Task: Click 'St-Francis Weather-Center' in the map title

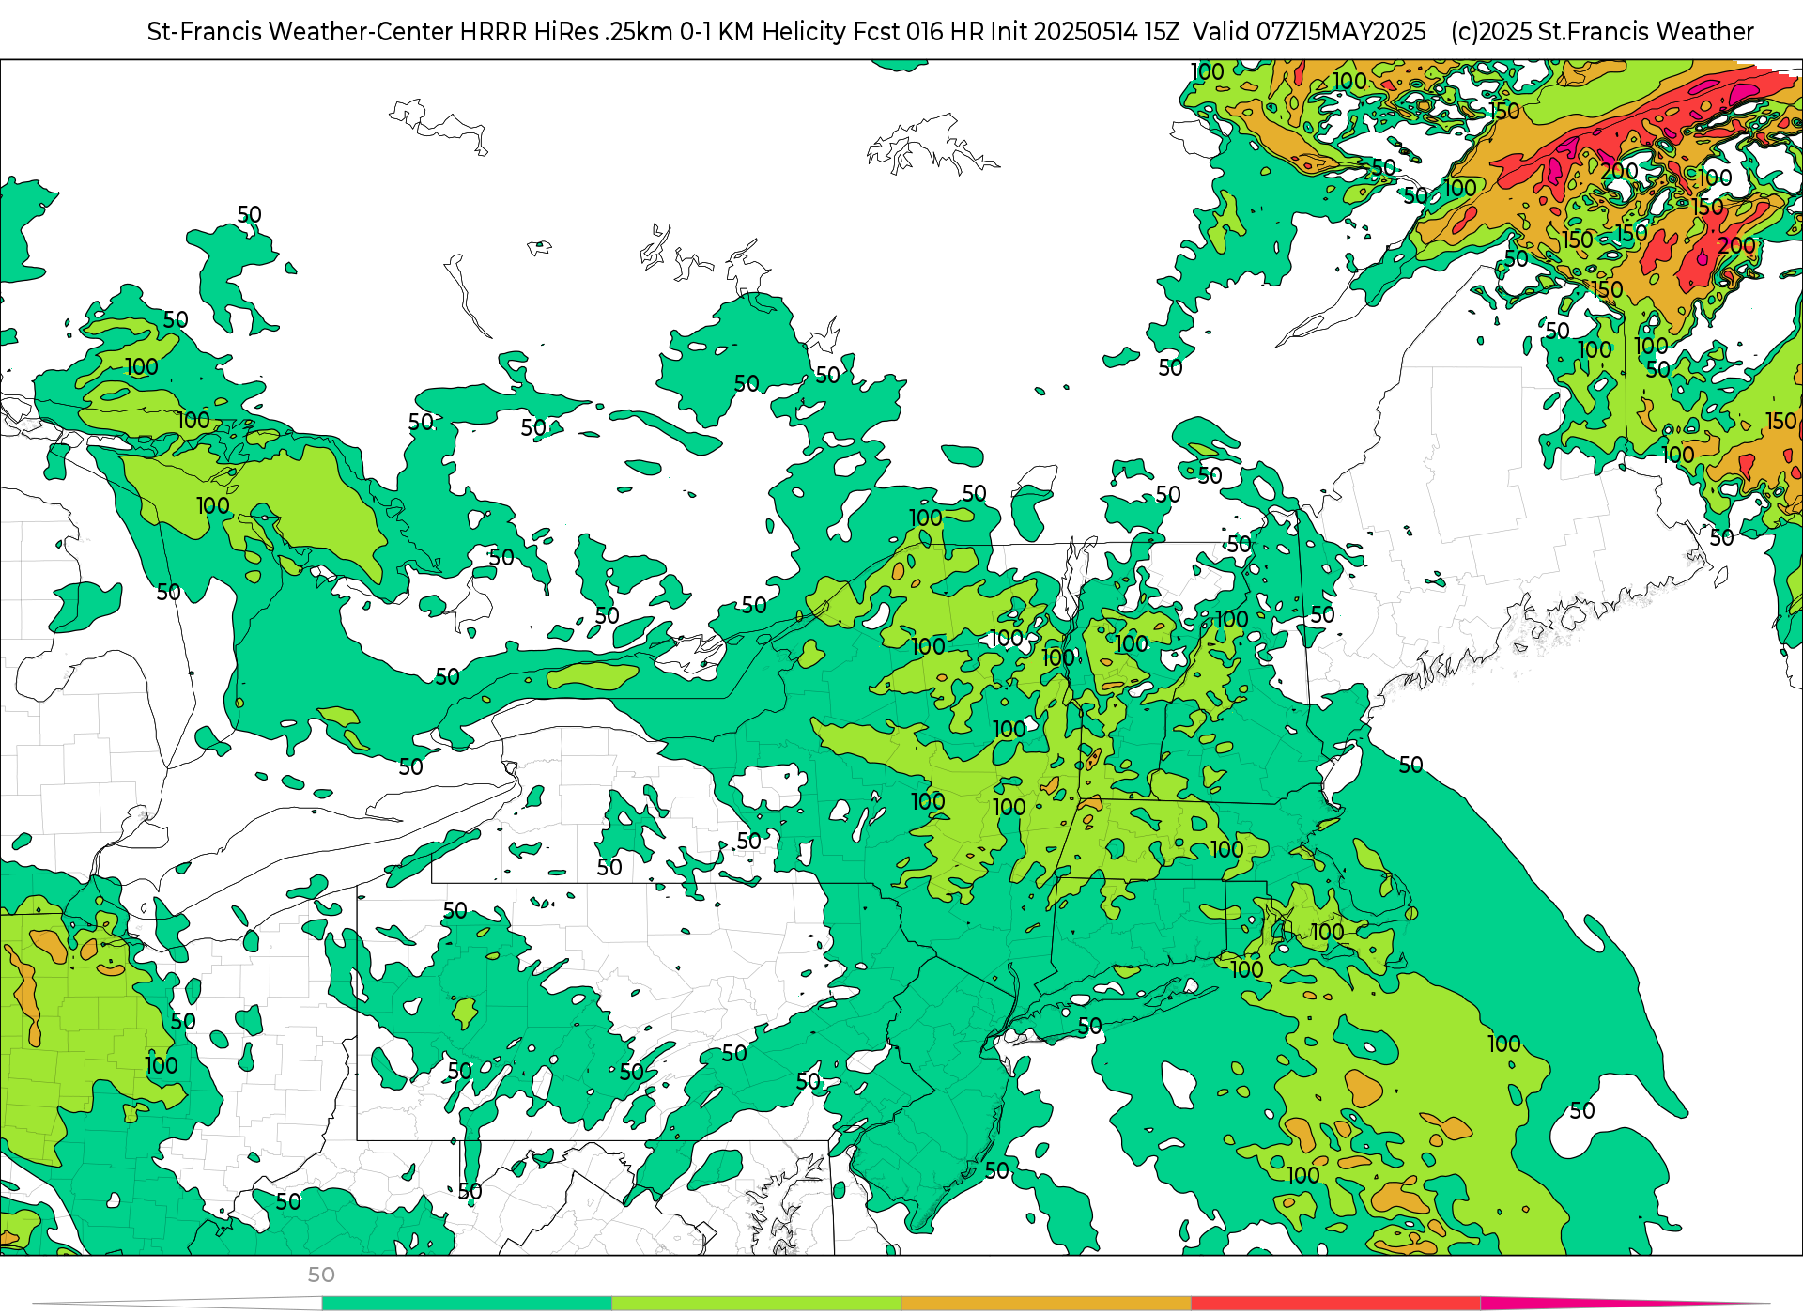Action: (x=300, y=32)
